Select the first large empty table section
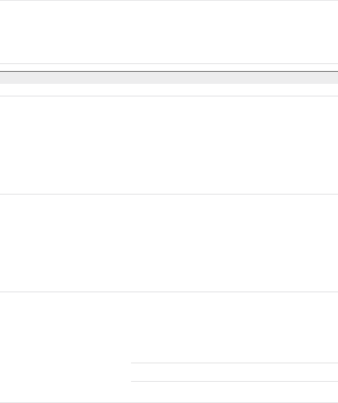The height and width of the screenshot is (403, 338). [x=169, y=145]
